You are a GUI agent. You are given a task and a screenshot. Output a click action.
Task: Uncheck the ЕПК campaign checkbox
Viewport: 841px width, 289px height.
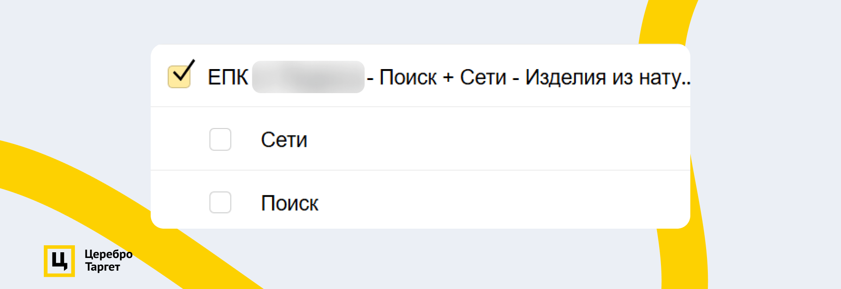179,77
